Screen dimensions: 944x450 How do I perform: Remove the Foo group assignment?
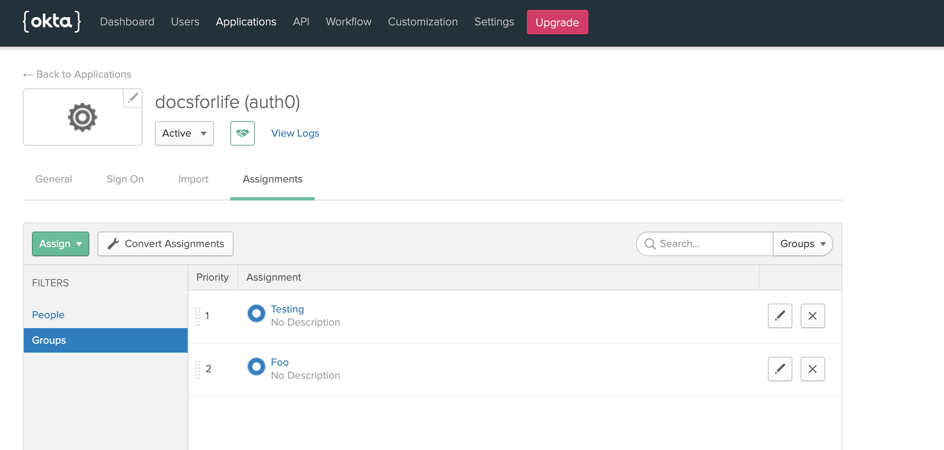[x=812, y=369]
